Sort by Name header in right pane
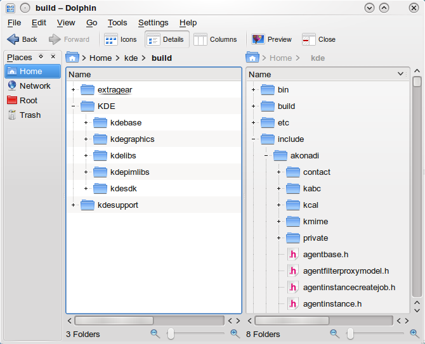The width and height of the screenshot is (425, 344). tap(327, 74)
